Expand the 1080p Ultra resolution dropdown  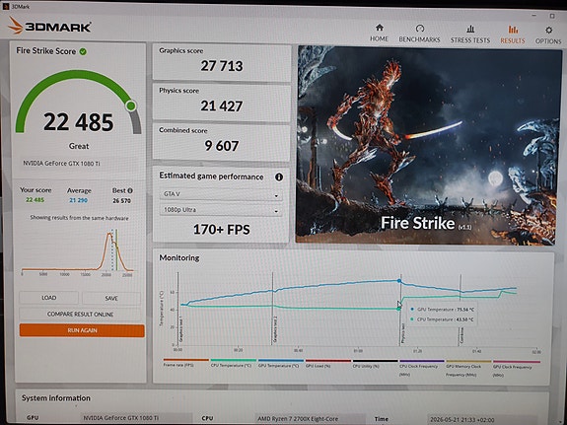click(x=221, y=210)
